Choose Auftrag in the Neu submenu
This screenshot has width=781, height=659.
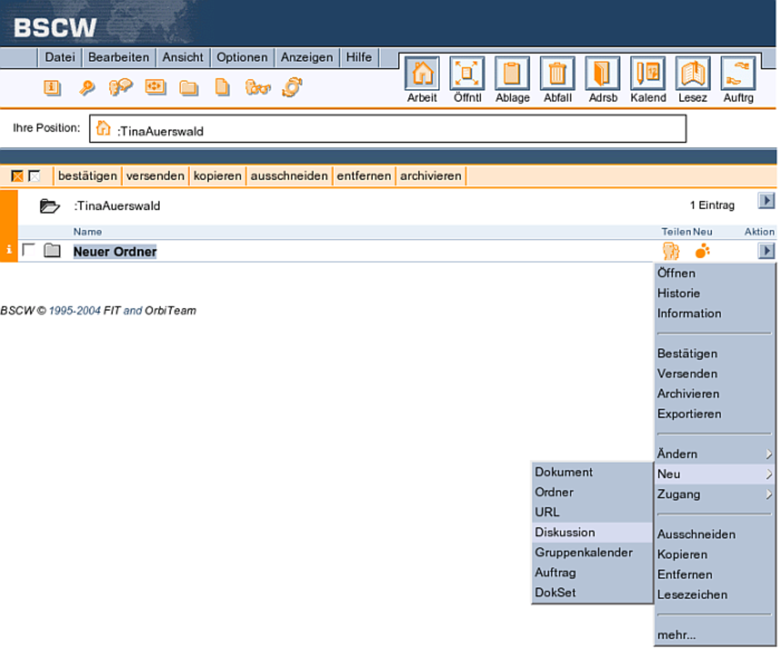(x=592, y=572)
